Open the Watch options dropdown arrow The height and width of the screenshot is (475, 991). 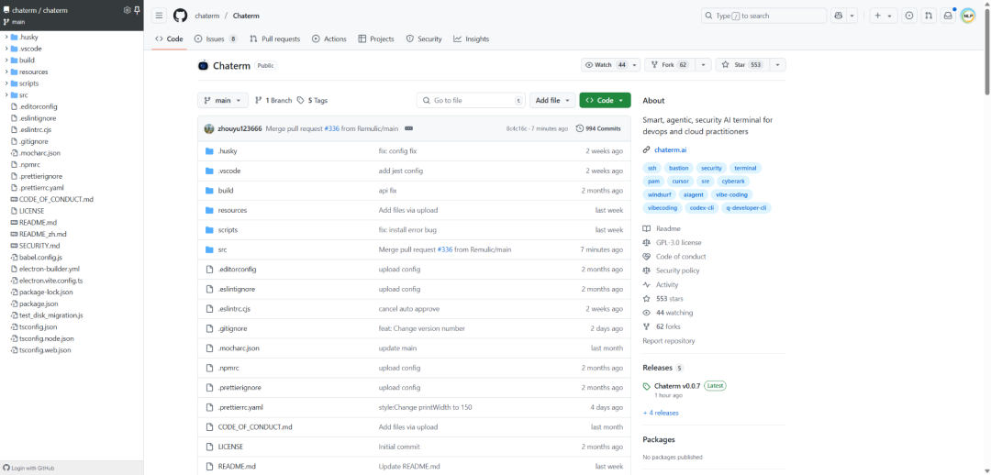point(634,65)
